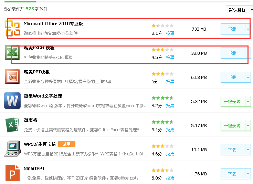This screenshot has height=184, width=253.
Task: Select the blue Word app icon
Action: (12, 101)
